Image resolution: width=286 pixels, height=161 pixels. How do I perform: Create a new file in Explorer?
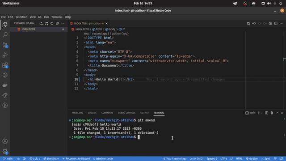tap(41, 24)
